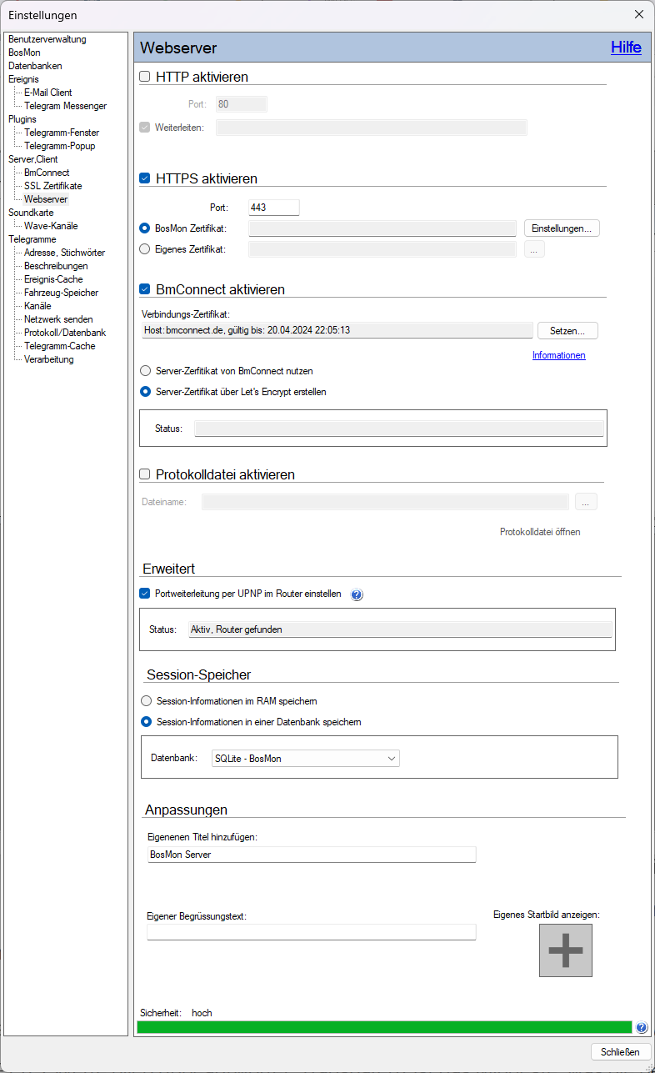Screen dimensions: 655x1073
Task: Open Telegramm-Cache settings
Action: click(x=60, y=346)
